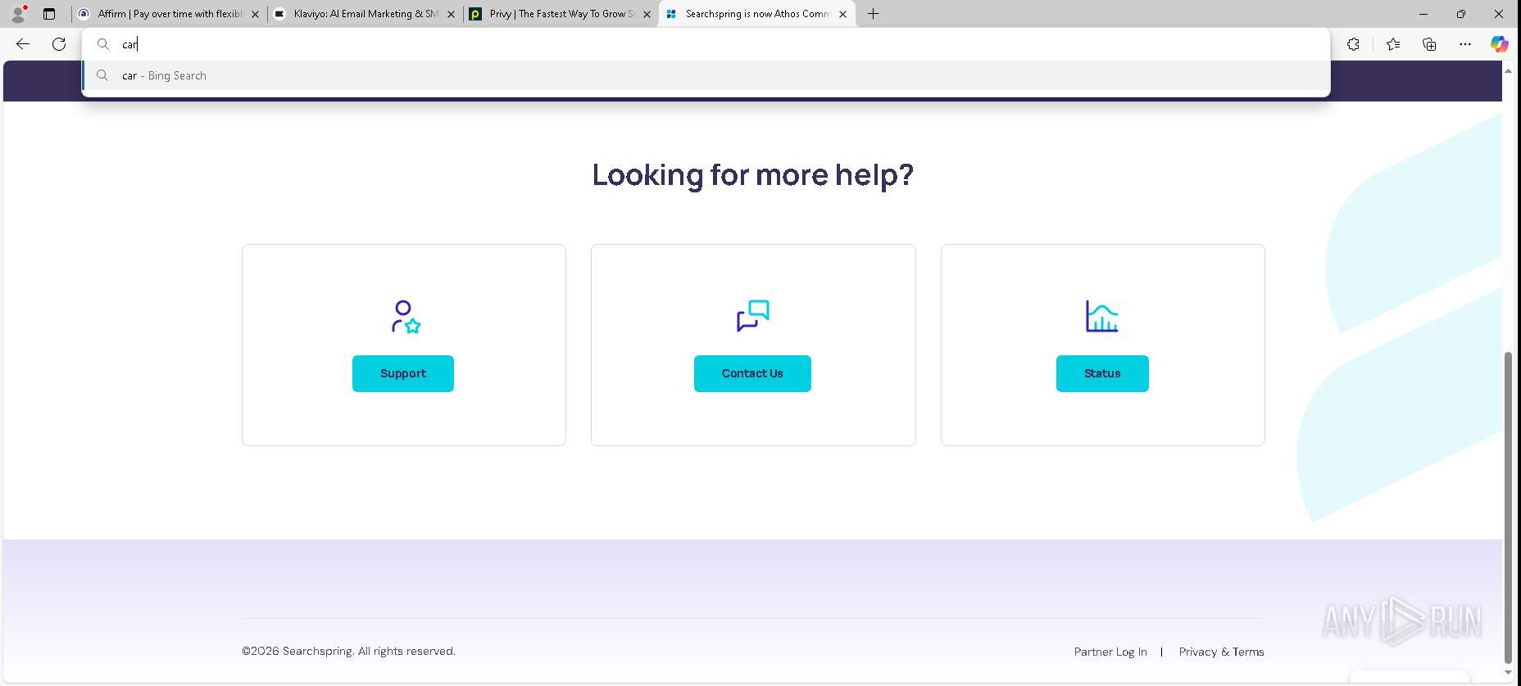Screen dimensions: 1521x686
Task: Click the Contact Us chat bubbles icon
Action: point(753,316)
